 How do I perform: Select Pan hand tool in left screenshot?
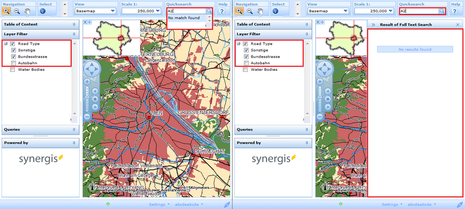28,11
